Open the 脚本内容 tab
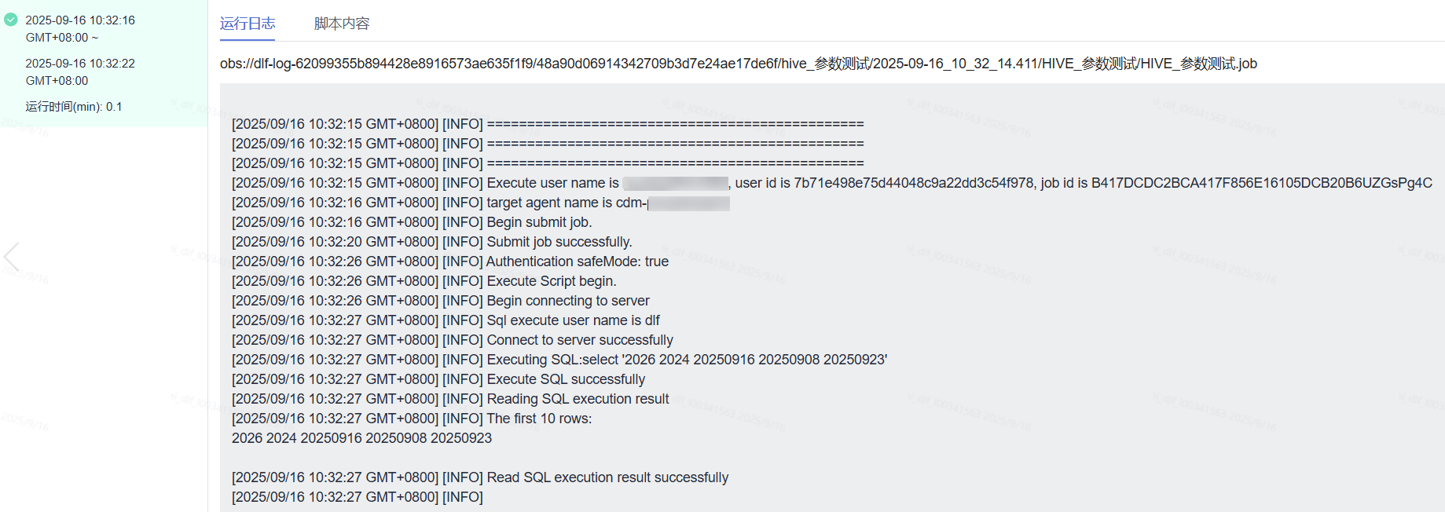Screen dimensions: 1445x512 point(342,24)
